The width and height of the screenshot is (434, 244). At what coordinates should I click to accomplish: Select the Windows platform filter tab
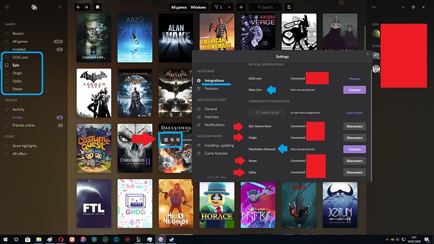(198, 7)
